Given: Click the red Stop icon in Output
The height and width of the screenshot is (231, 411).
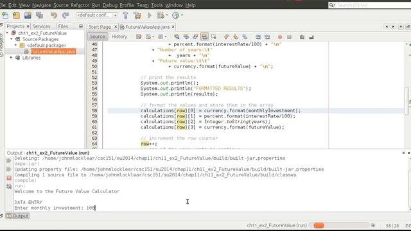Looking at the screenshot, I should coord(9,178).
